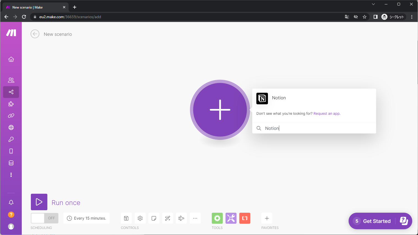Screen dimensions: 418x235
Task: Open the Keys icon in the sidebar
Action: pos(11,139)
